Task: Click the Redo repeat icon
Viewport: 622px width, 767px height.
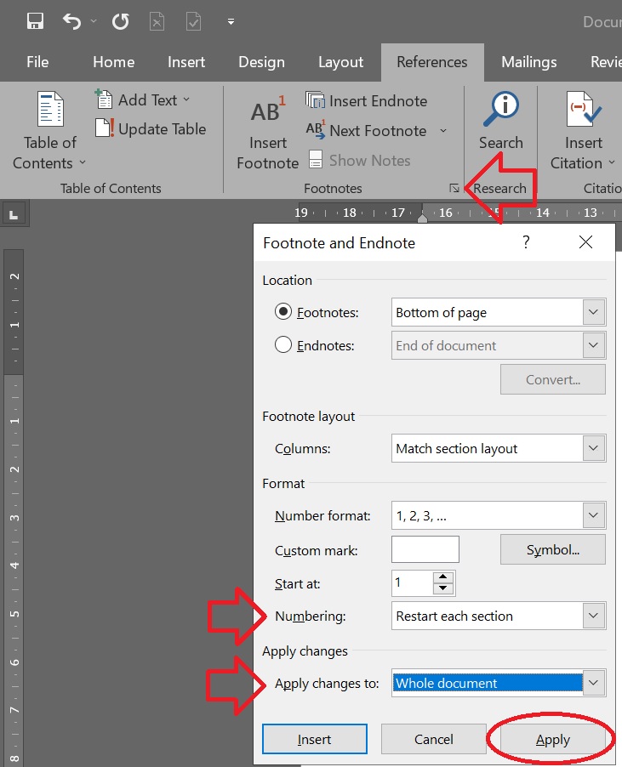Action: click(120, 21)
